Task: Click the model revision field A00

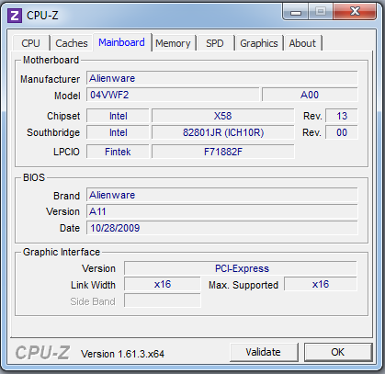Action: pyautogui.click(x=310, y=95)
